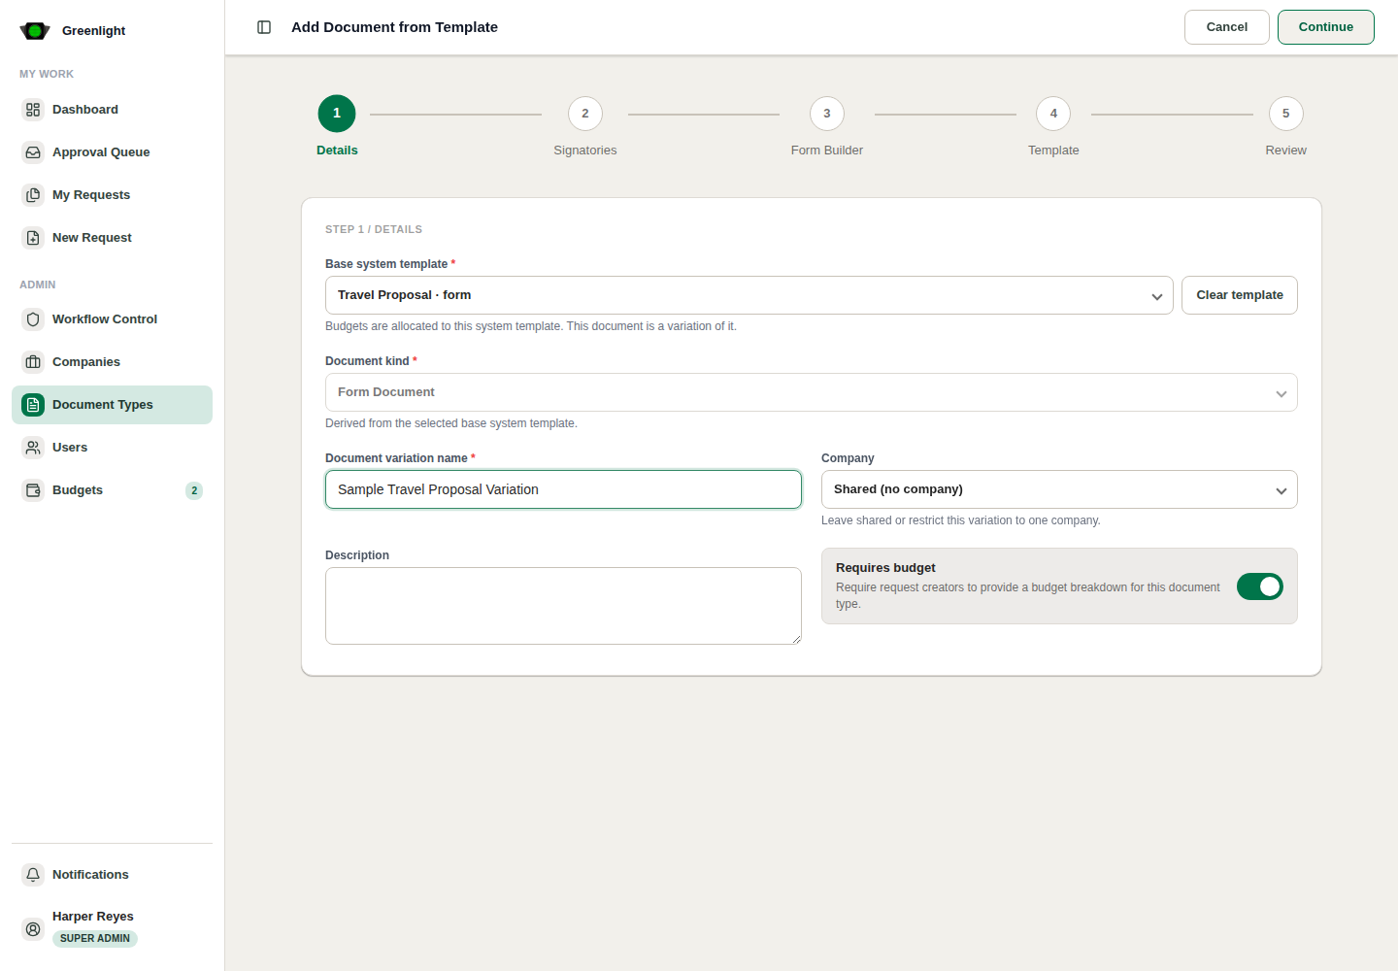Click the Budgets badge showing 2
Image resolution: width=1398 pixels, height=971 pixels.
(x=194, y=490)
